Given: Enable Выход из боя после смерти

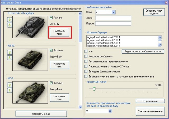Looking at the screenshot, I should point(86,71).
